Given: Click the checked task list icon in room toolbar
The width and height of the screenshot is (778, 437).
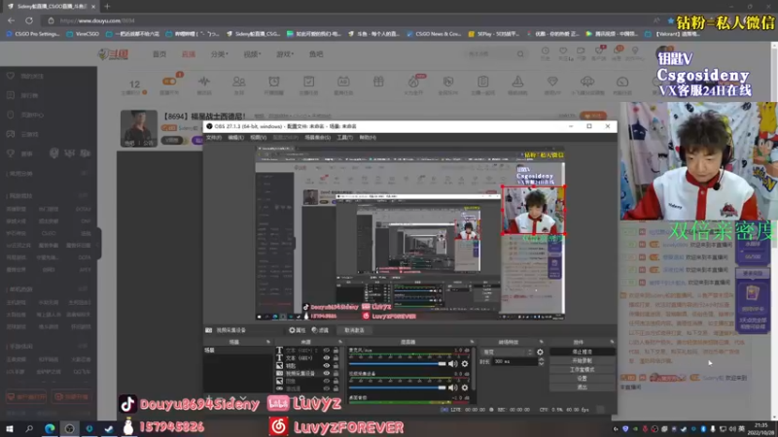Looking at the screenshot, I should (x=308, y=82).
